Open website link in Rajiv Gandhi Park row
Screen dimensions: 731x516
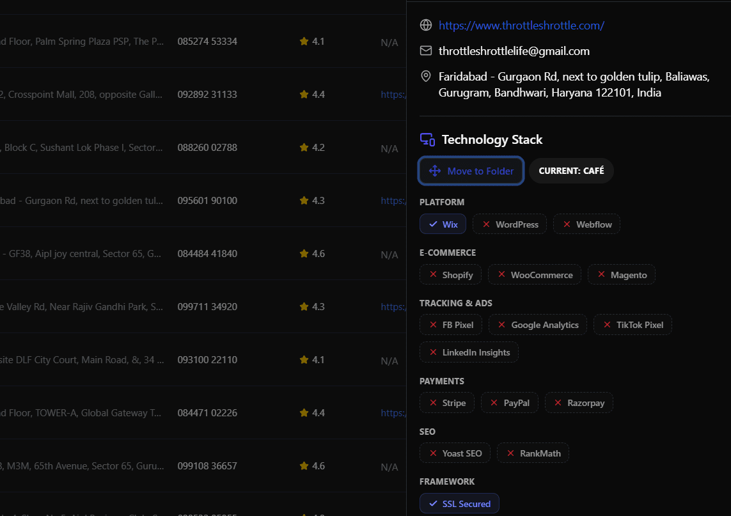pyautogui.click(x=393, y=307)
